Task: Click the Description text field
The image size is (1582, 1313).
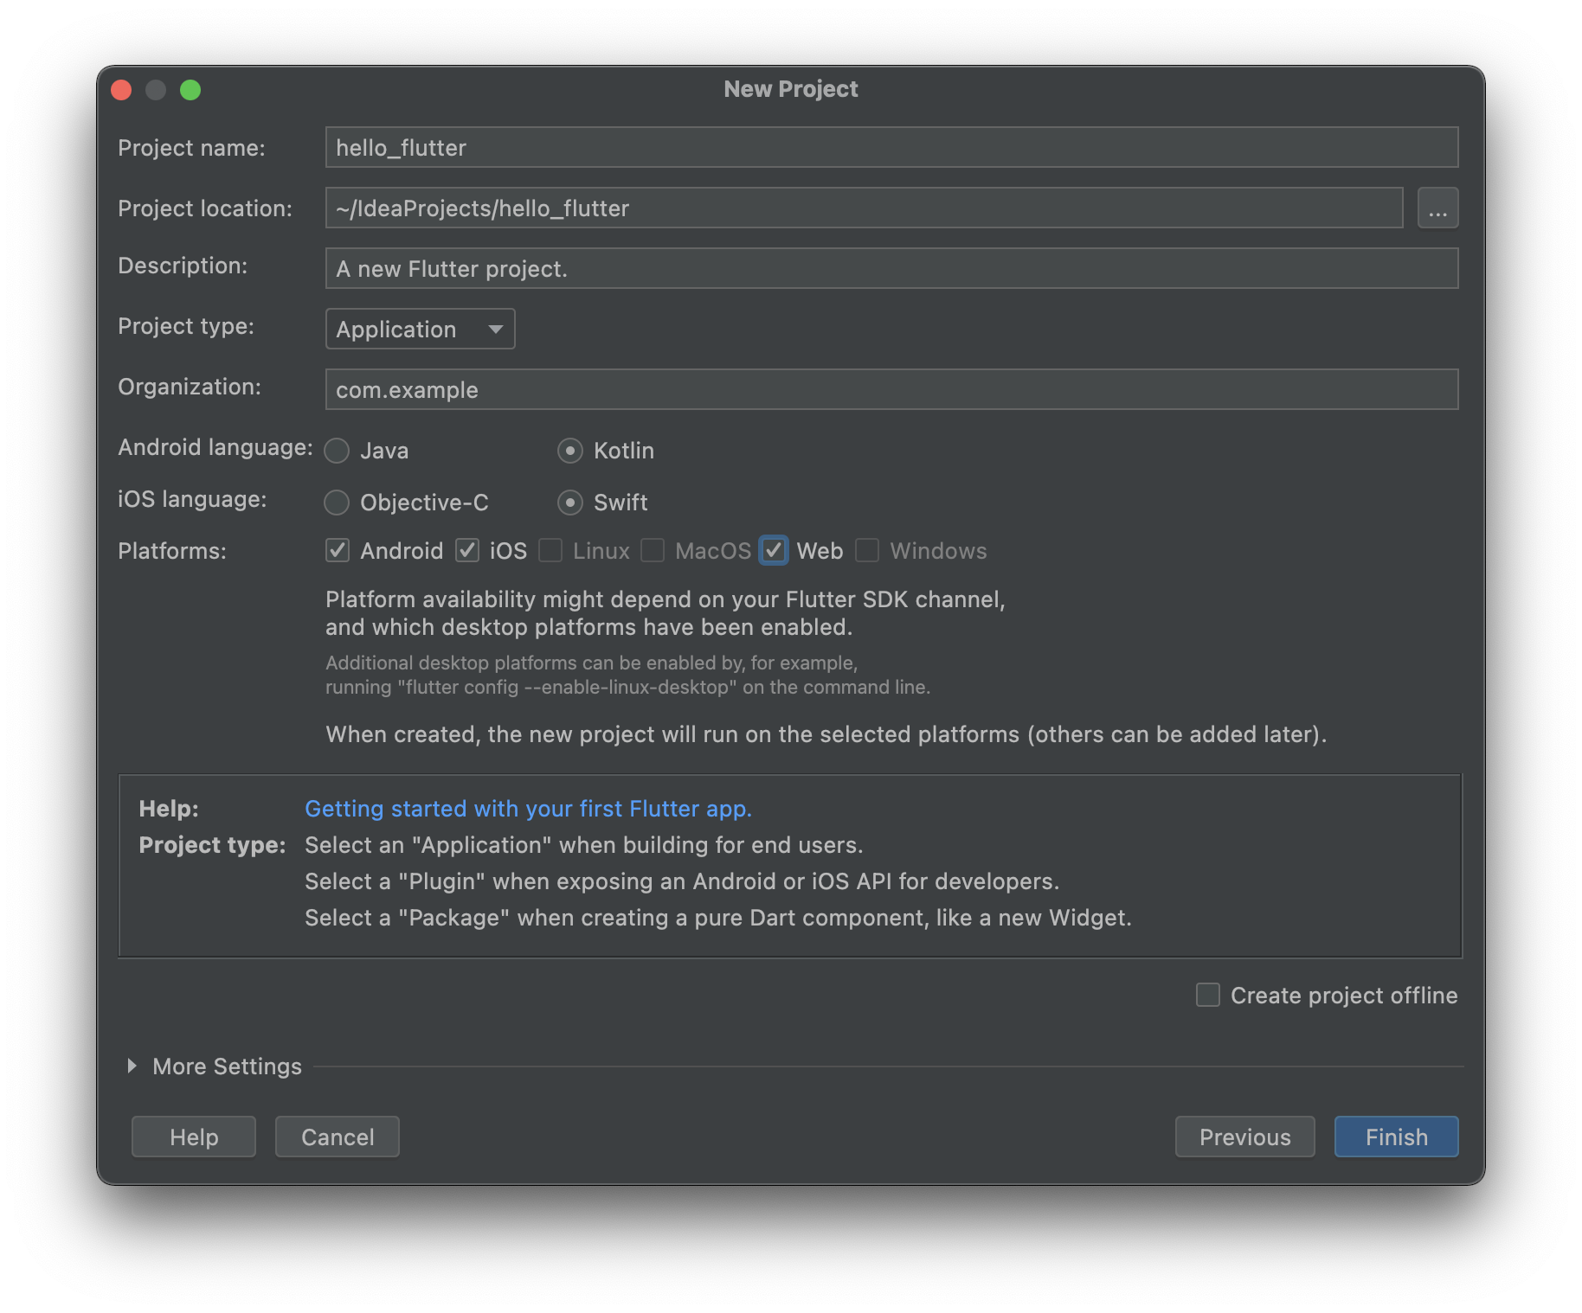Action: click(x=891, y=268)
